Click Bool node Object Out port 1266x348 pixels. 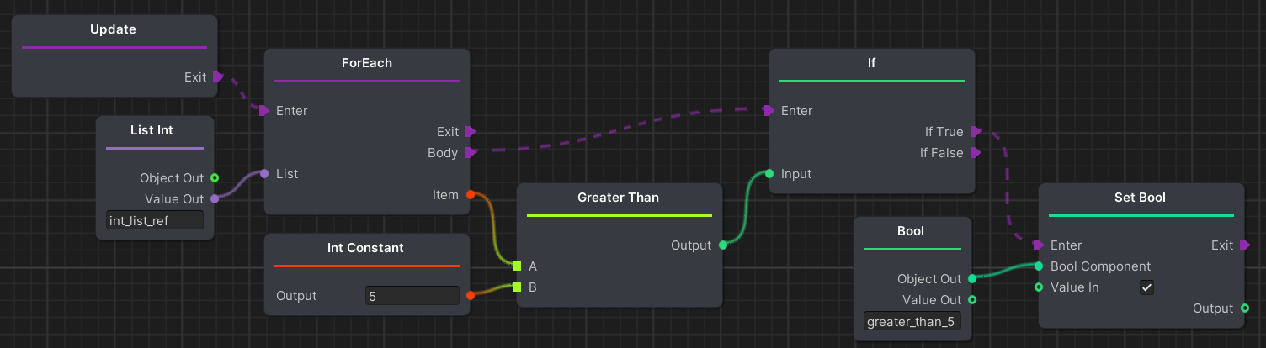[971, 278]
